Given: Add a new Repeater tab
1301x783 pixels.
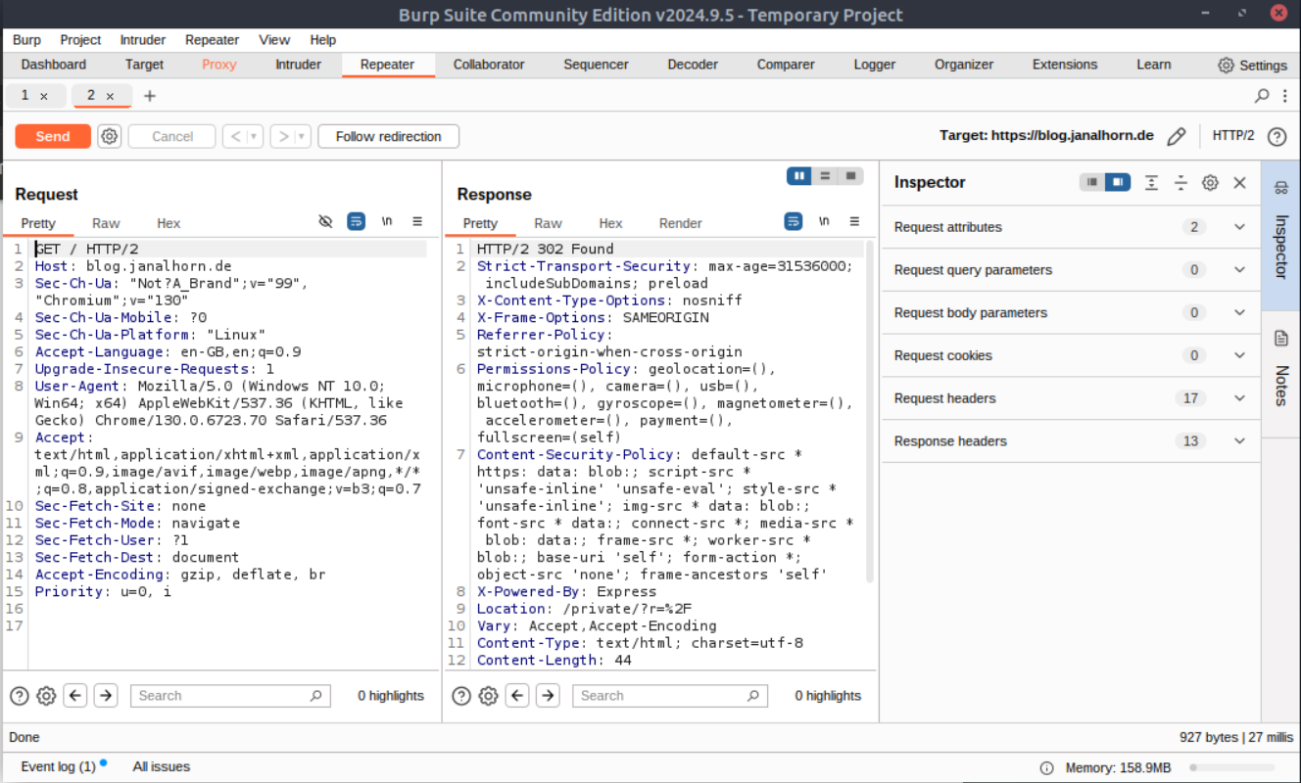Looking at the screenshot, I should [x=150, y=96].
